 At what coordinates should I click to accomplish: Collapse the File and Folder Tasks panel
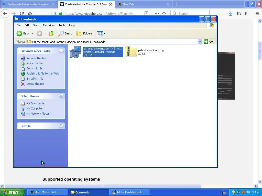pyautogui.click(x=61, y=51)
